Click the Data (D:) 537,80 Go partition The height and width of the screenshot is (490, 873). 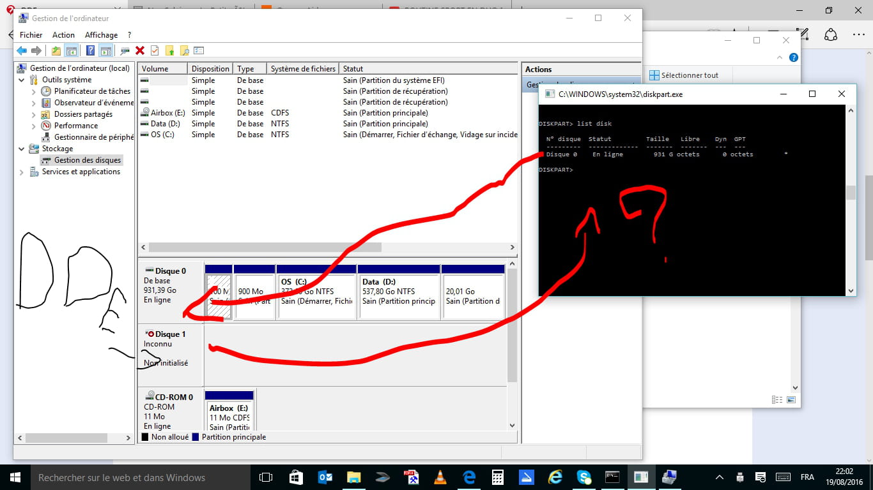(x=399, y=291)
